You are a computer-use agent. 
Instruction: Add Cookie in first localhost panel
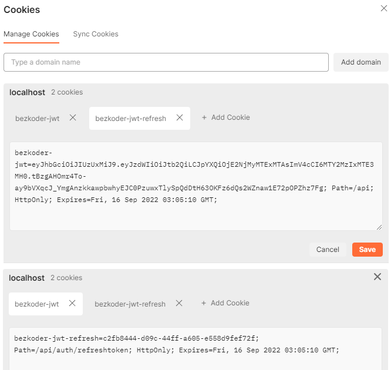225,117
